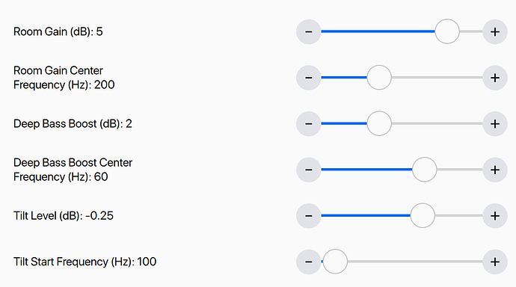
Task: Click the Room Gain Center Frequency slider knob
Action: pos(379,78)
